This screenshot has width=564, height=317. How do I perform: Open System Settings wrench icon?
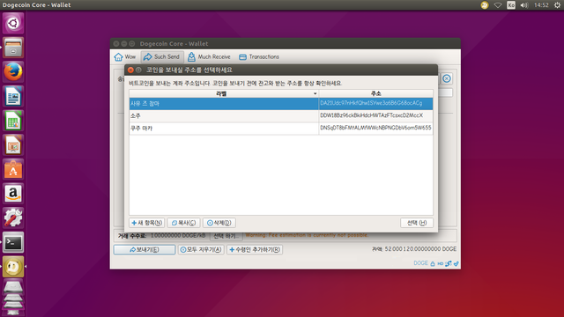tap(13, 217)
